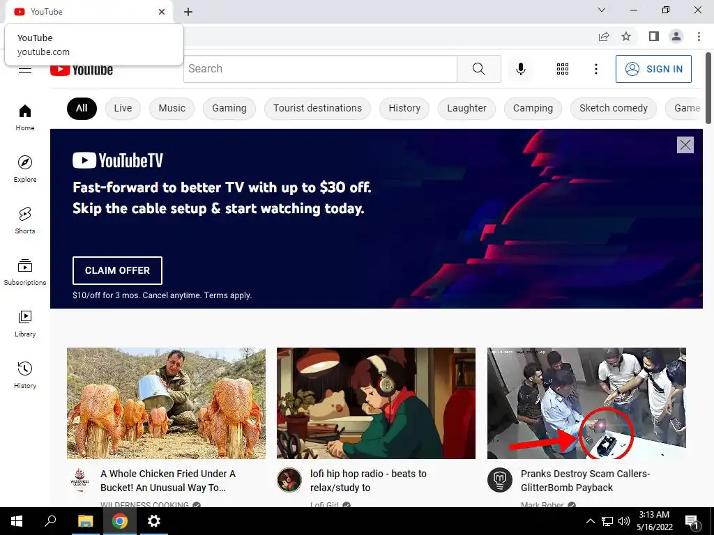The width and height of the screenshot is (714, 535).
Task: Toggle Chrome side panel icon
Action: tap(654, 36)
